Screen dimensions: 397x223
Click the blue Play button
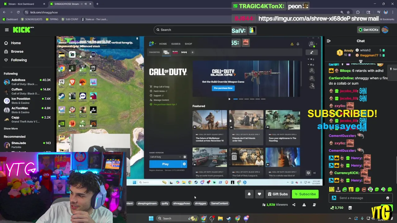pyautogui.click(x=165, y=164)
